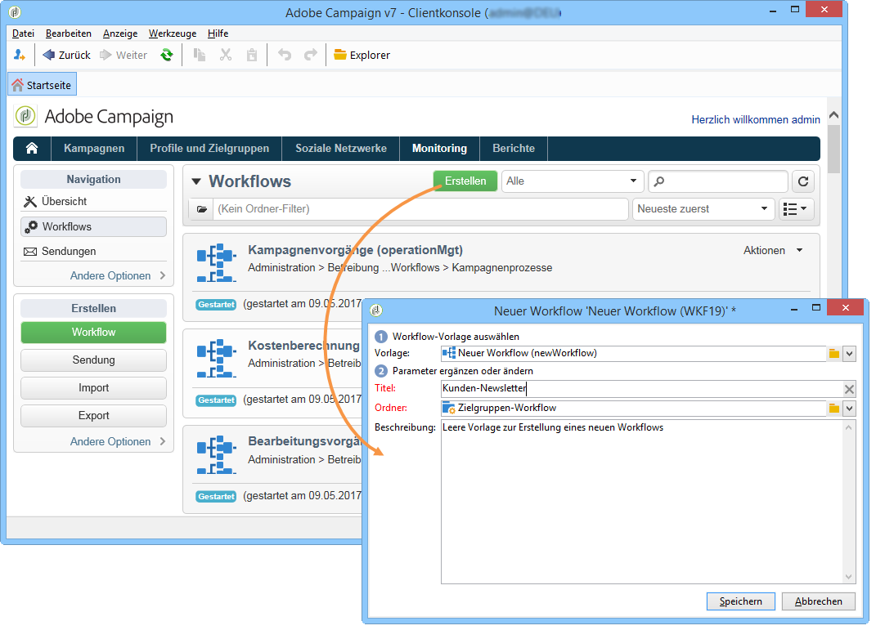Open the Werkzeuge menu
This screenshot has width=885, height=639.
172,34
